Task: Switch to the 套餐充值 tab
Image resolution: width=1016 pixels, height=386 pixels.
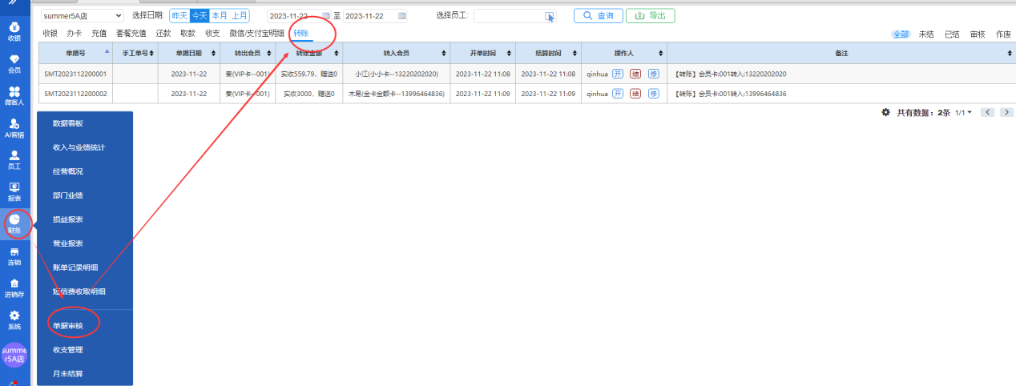Action: point(131,33)
